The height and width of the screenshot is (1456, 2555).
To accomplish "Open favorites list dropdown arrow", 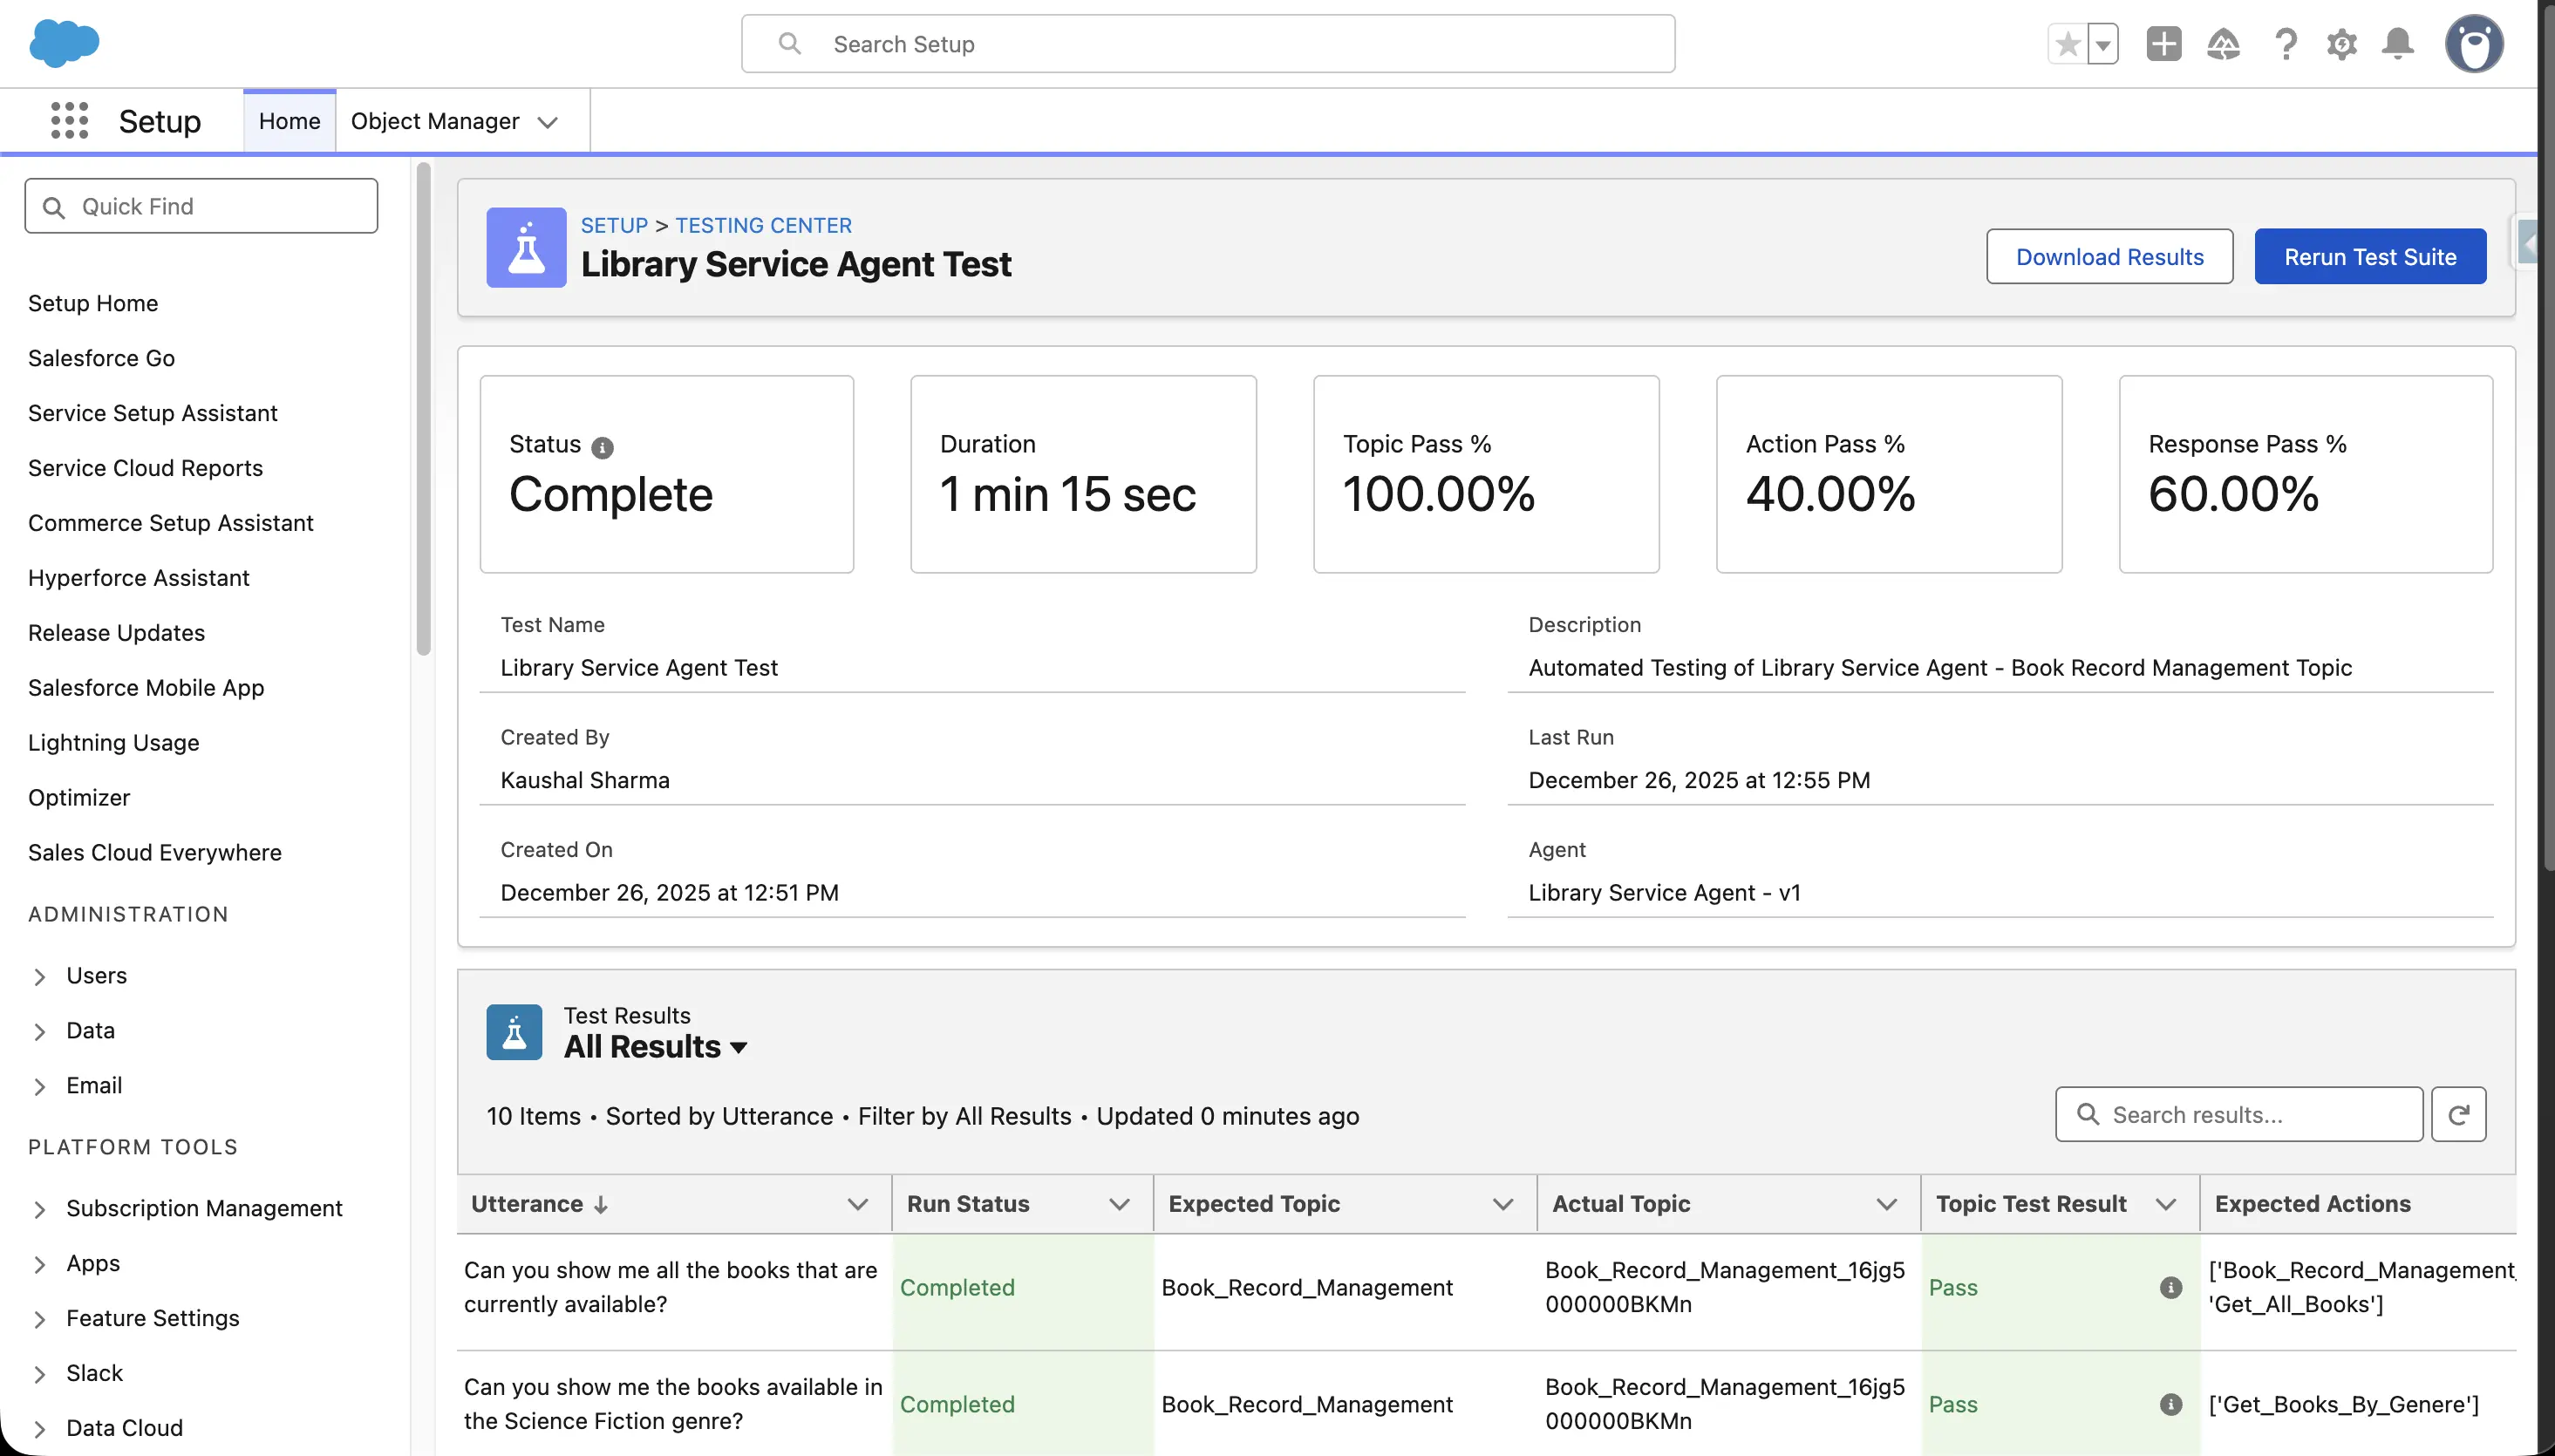I will (x=2103, y=44).
